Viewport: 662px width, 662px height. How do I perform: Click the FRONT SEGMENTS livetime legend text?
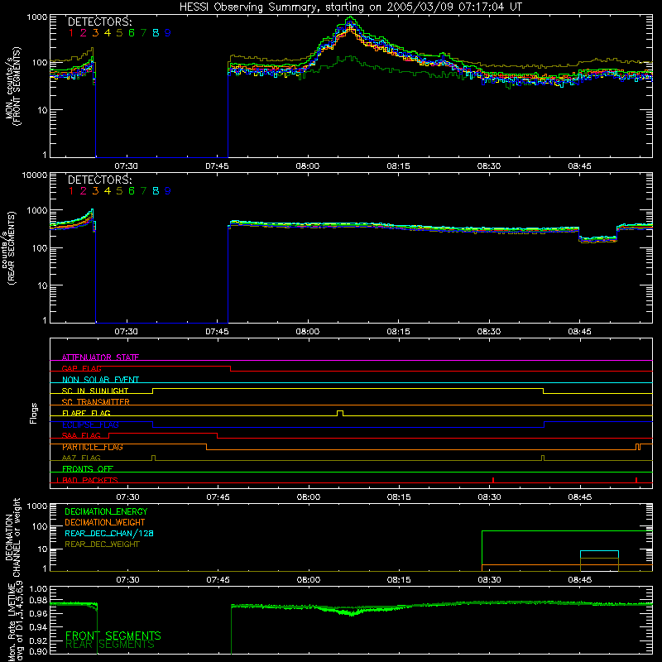(113, 636)
